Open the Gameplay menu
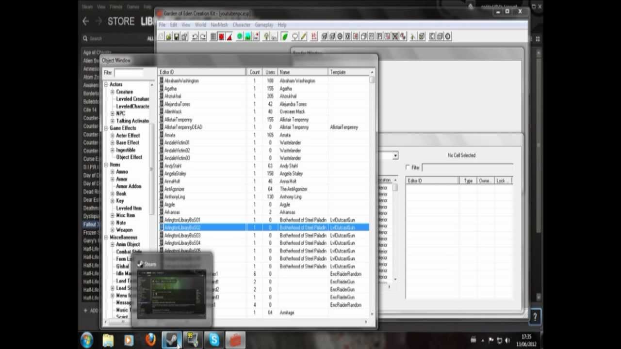 264,25
